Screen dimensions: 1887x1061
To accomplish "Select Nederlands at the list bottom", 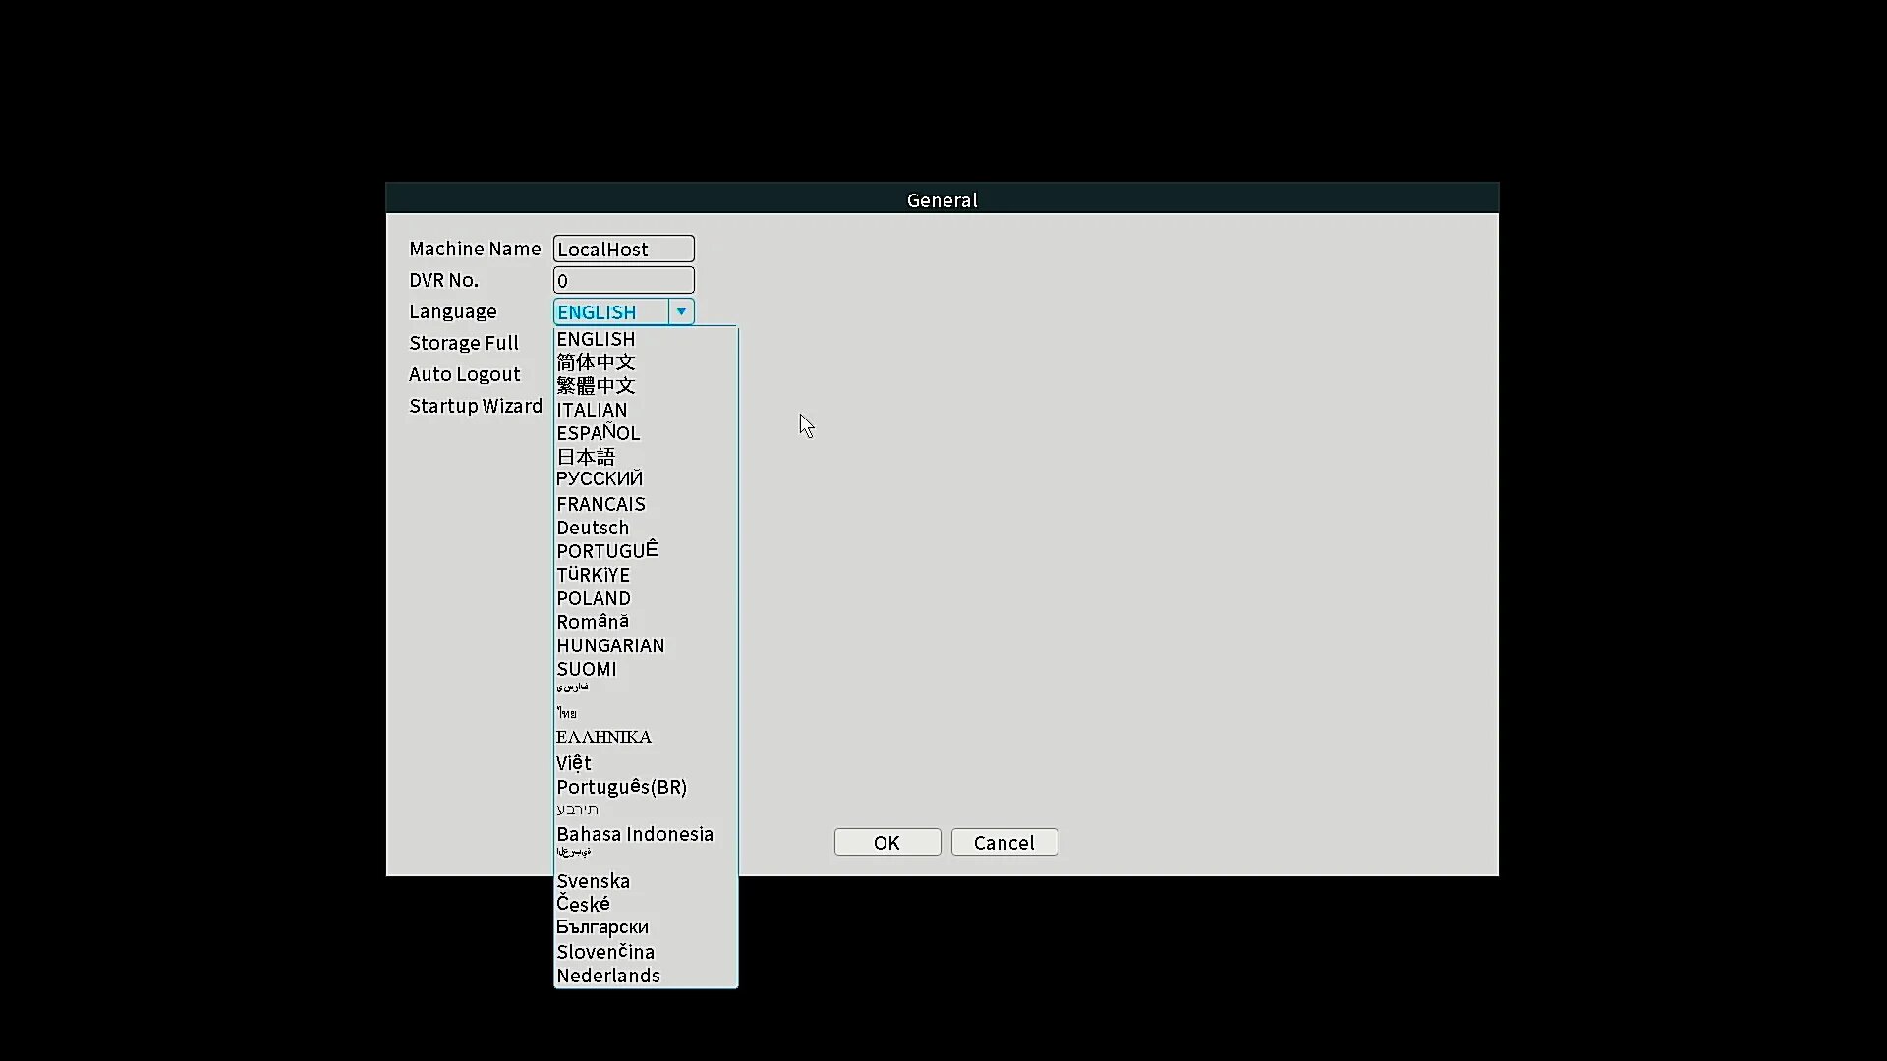I will coord(607,976).
